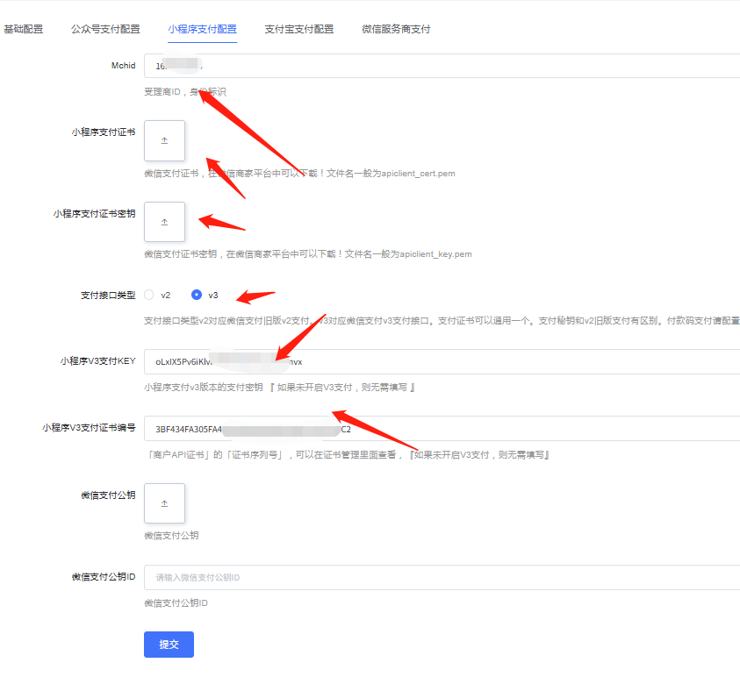Click the upload icon for 小程序支付证书

[164, 140]
